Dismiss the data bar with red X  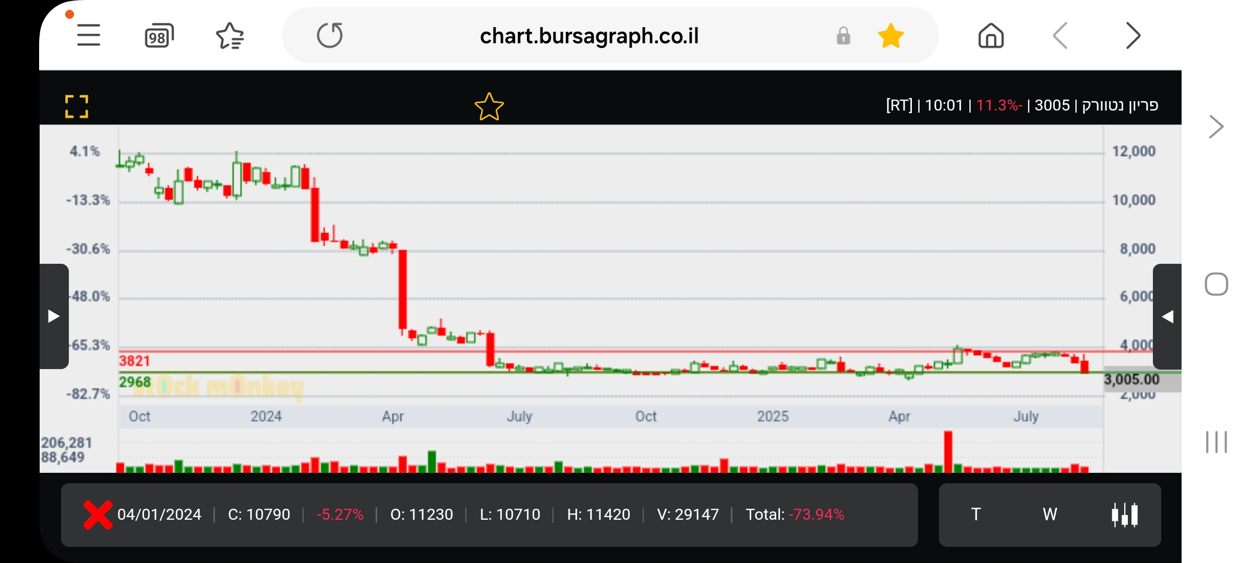click(98, 515)
